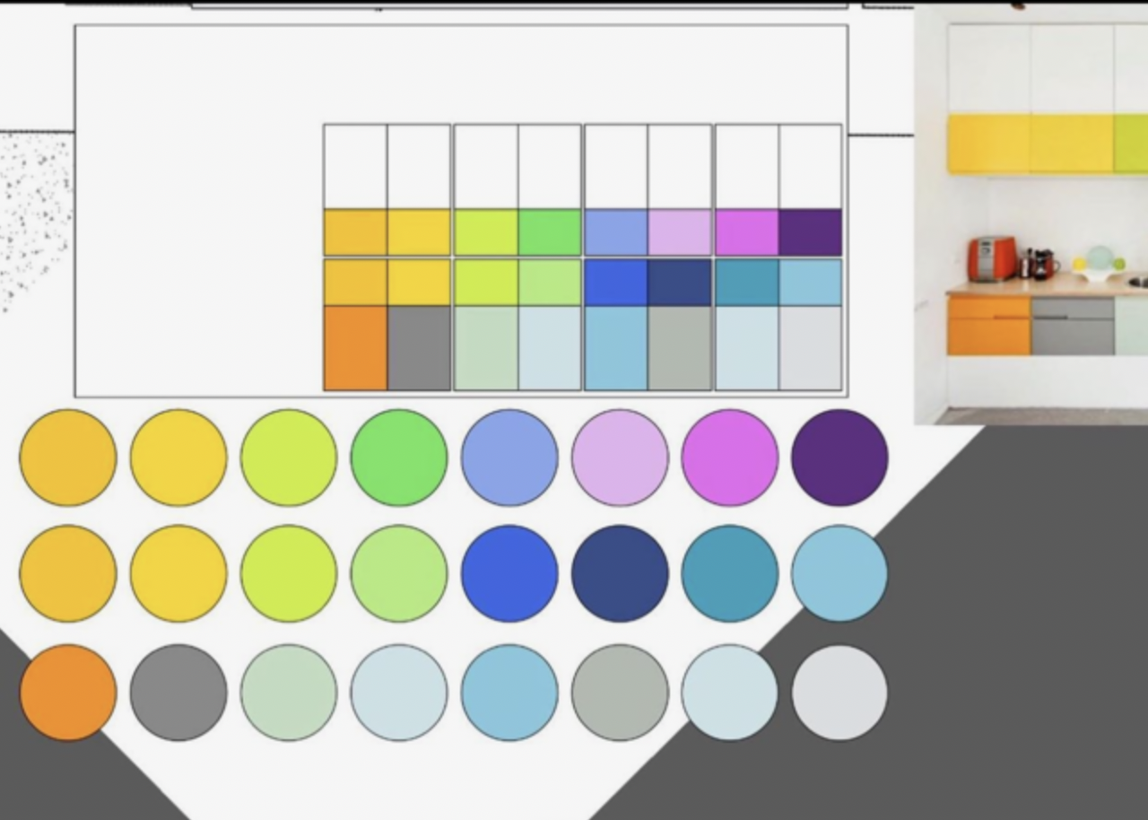Select the pale mint green circle swatch
This screenshot has height=820, width=1148.
tap(289, 693)
